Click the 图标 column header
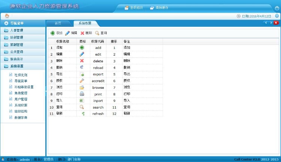The height and width of the screenshot is (162, 281). tap(83, 41)
